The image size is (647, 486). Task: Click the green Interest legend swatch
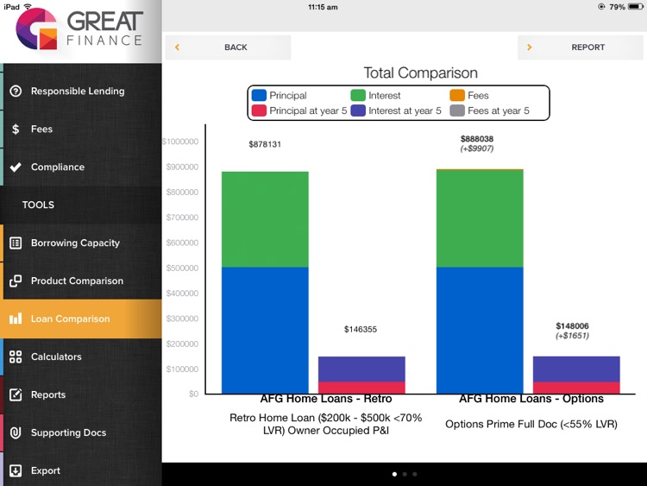click(358, 95)
